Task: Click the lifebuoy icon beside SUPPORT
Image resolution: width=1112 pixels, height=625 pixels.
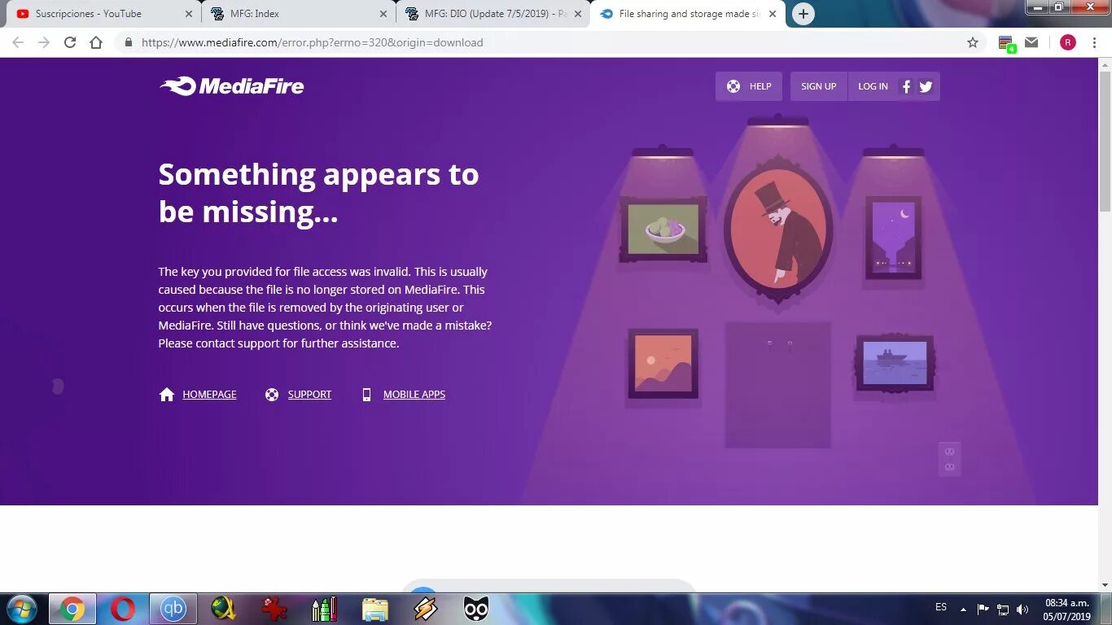Action: pyautogui.click(x=272, y=395)
